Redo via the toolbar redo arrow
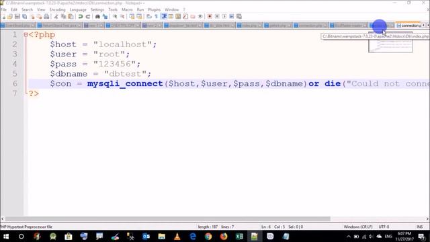 coord(88,16)
